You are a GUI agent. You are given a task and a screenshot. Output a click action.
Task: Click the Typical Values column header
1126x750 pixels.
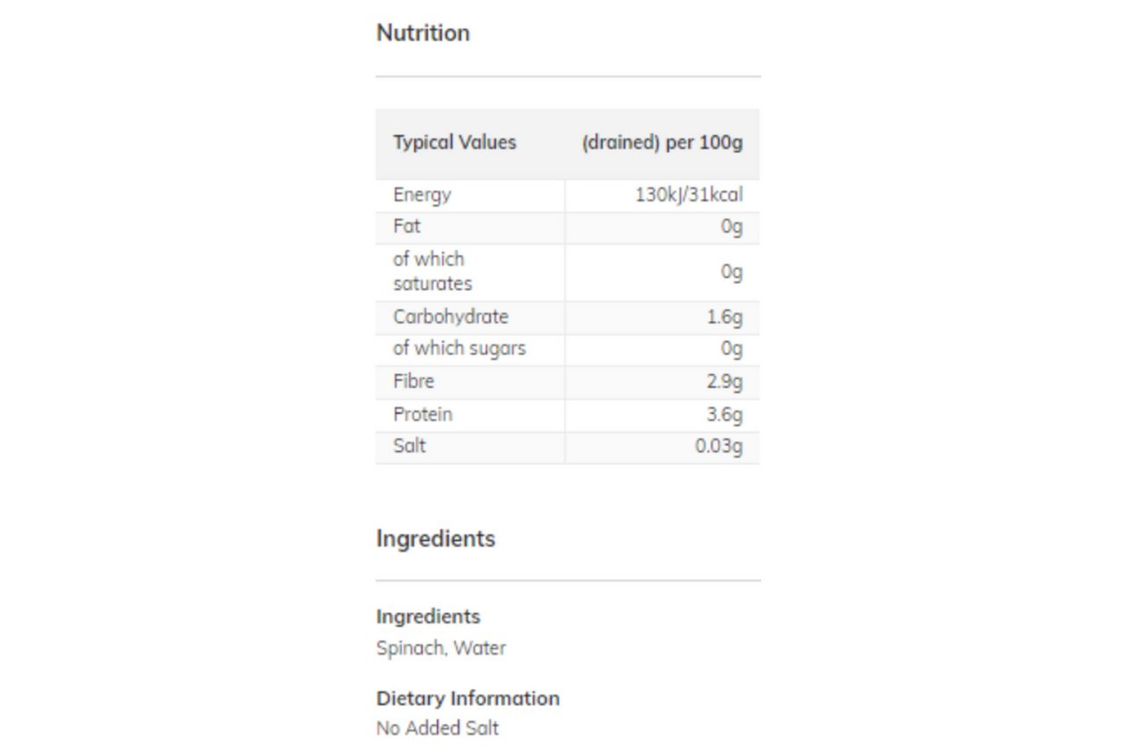point(455,142)
